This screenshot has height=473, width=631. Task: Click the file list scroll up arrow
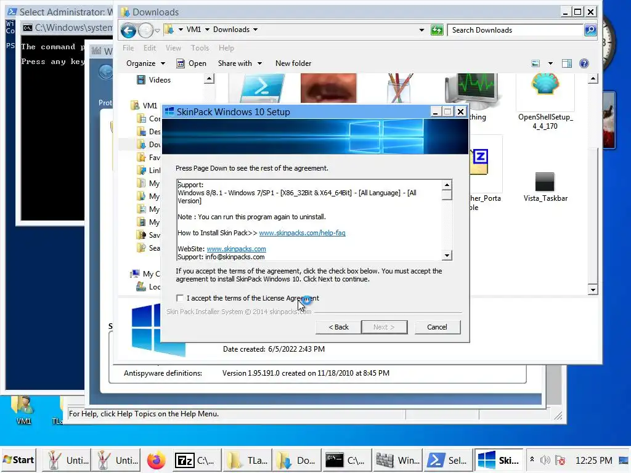[x=592, y=79]
